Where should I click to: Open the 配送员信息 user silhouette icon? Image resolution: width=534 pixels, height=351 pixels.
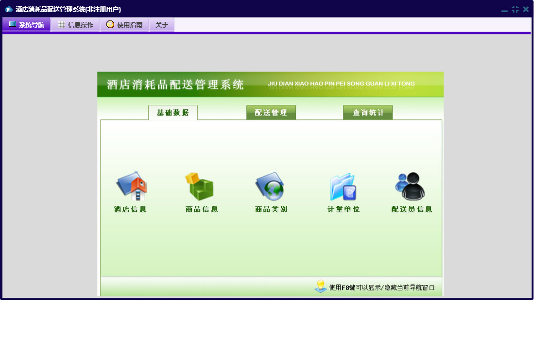tap(411, 187)
